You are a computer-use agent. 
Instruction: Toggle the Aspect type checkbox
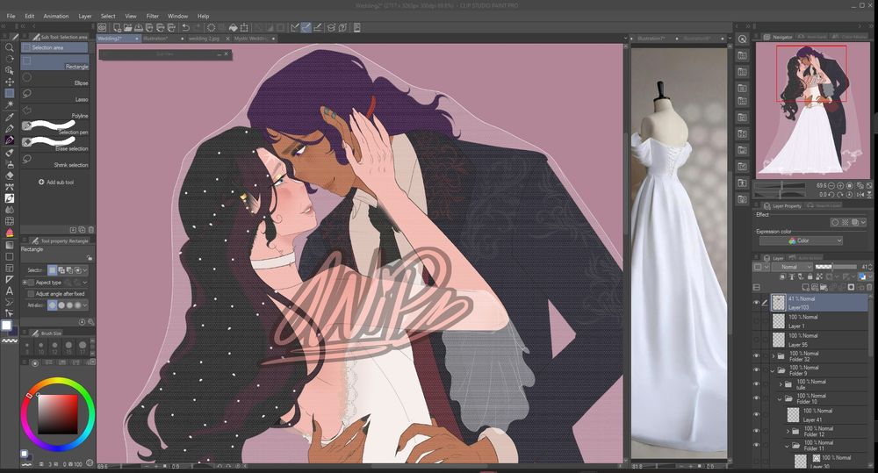[x=31, y=283]
